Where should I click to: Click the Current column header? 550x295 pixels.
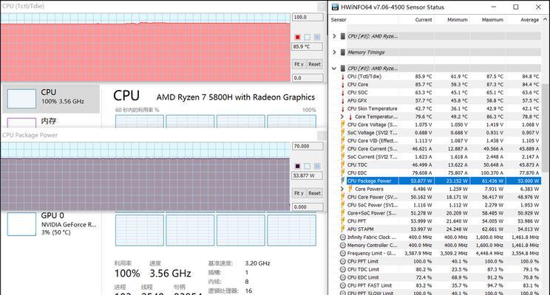424,20
